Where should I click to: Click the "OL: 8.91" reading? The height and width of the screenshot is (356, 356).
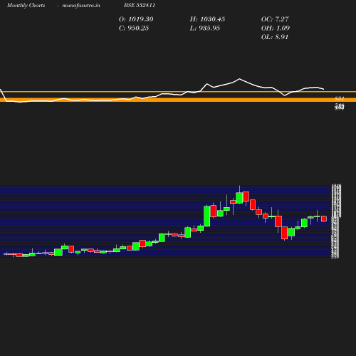(x=275, y=37)
